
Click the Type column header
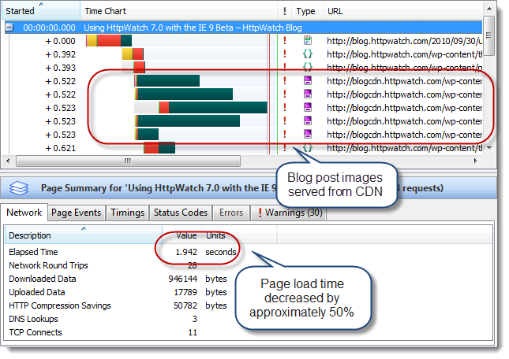click(x=307, y=11)
